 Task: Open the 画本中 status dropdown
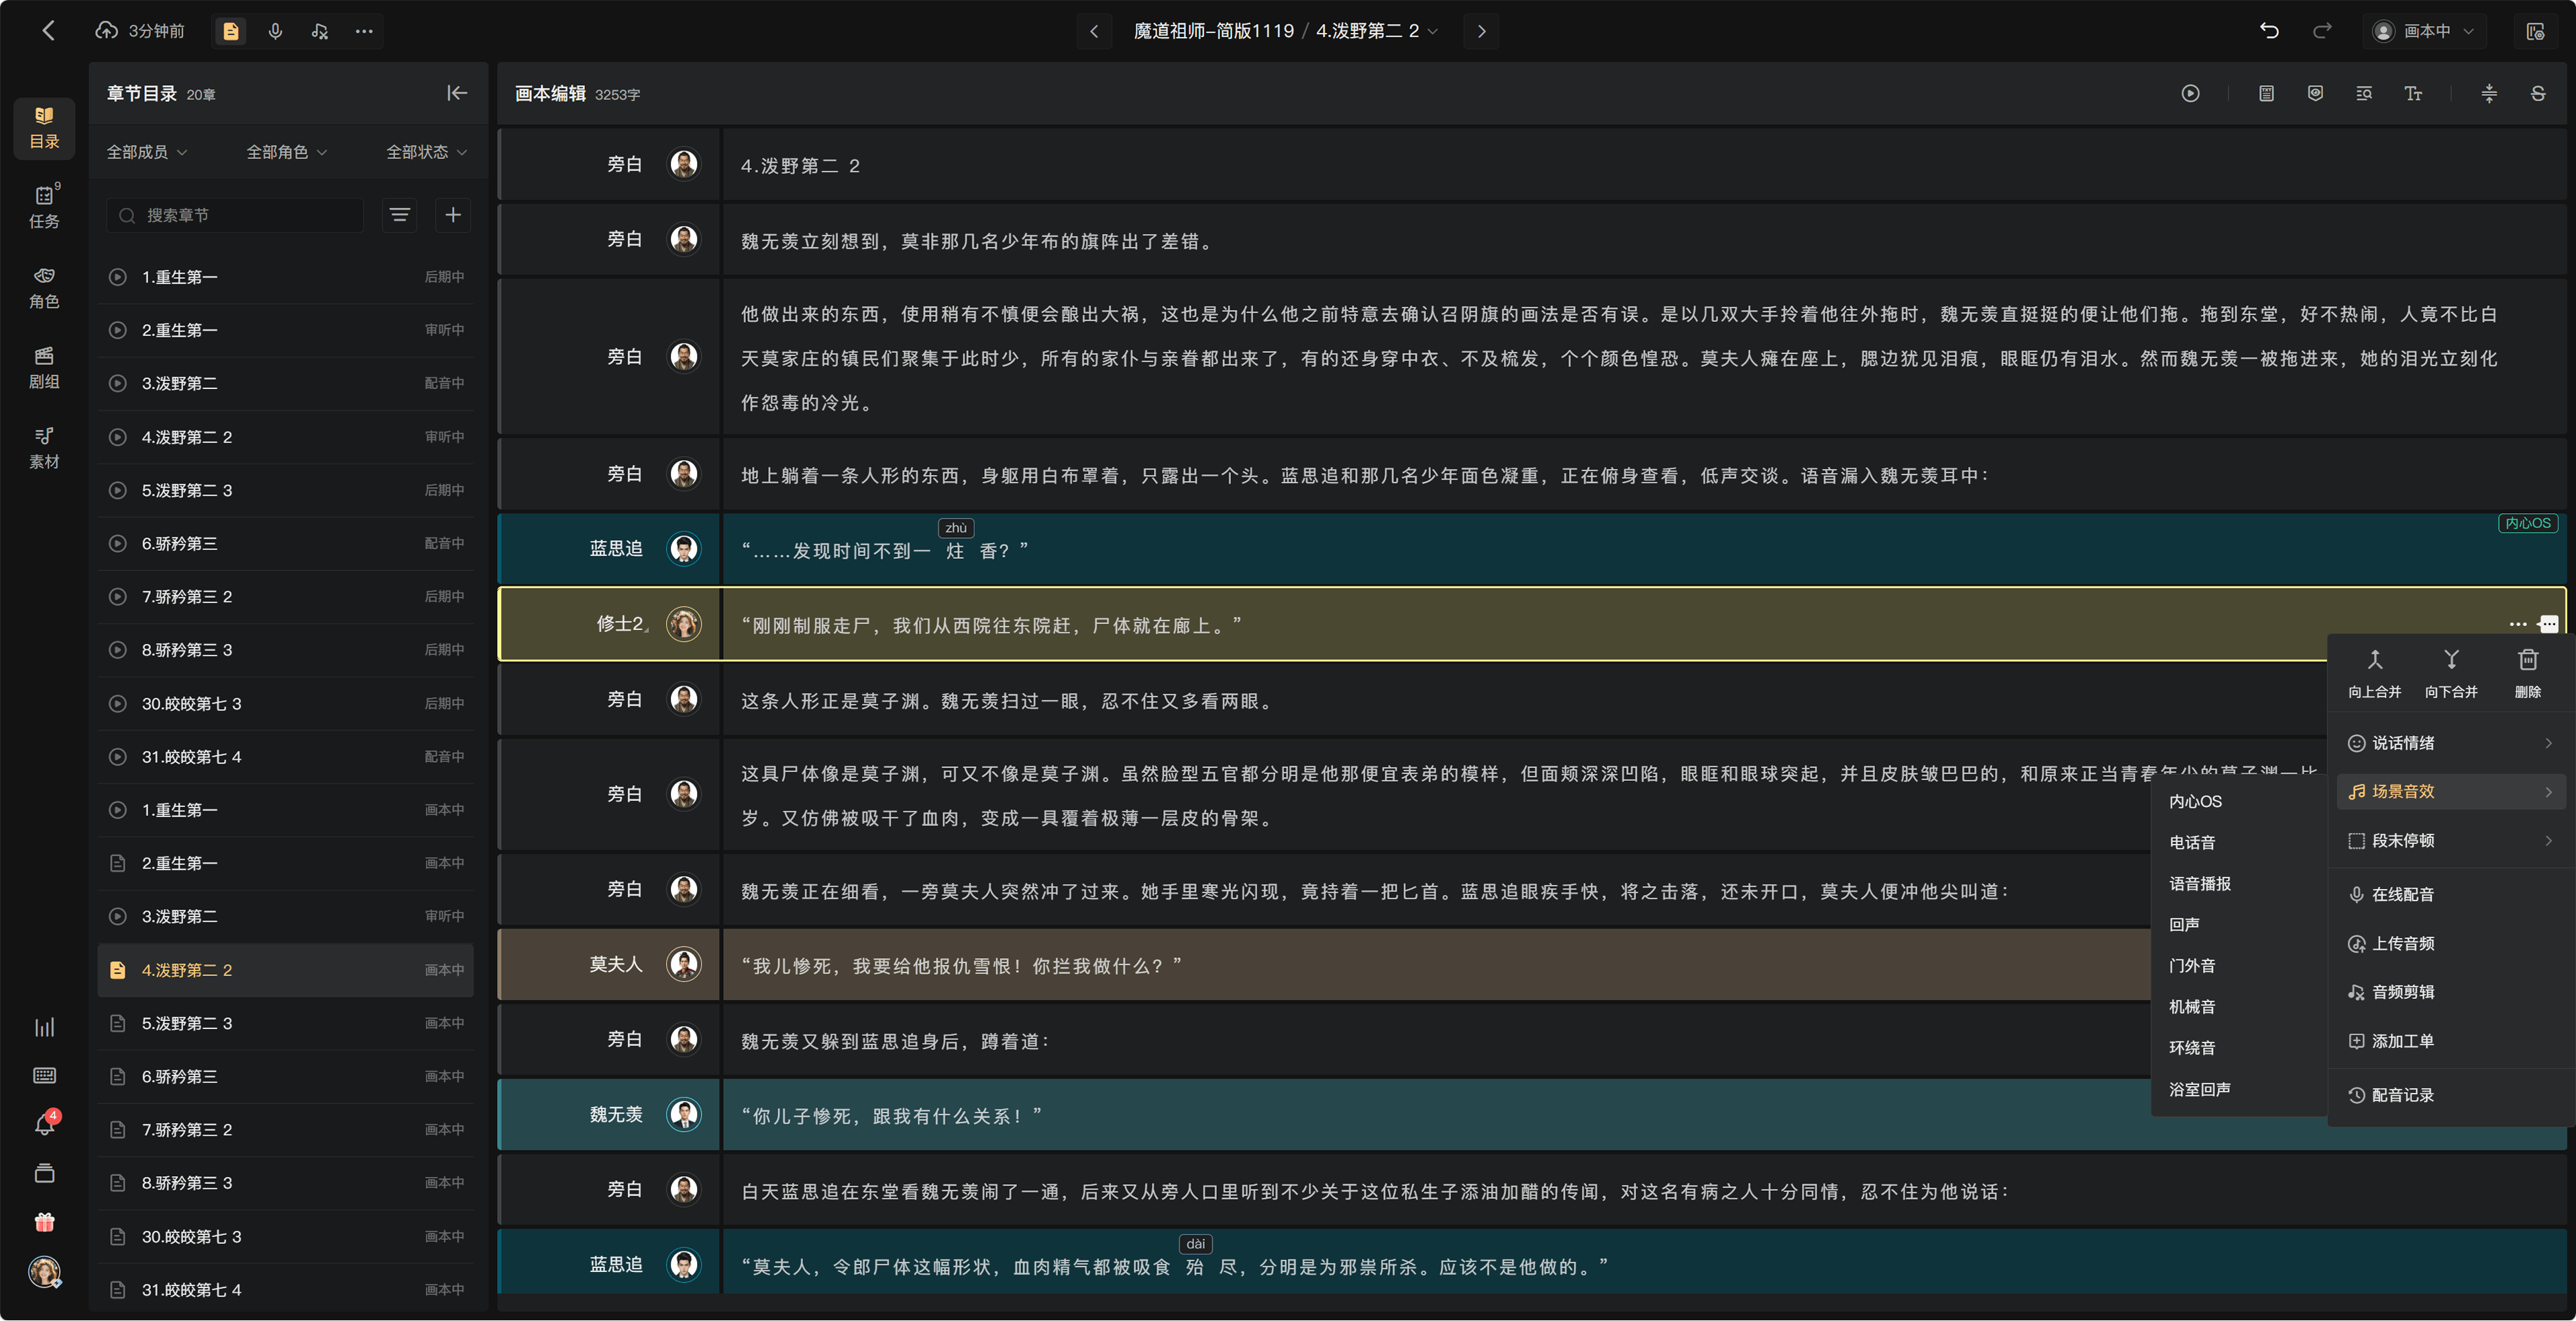[2426, 31]
